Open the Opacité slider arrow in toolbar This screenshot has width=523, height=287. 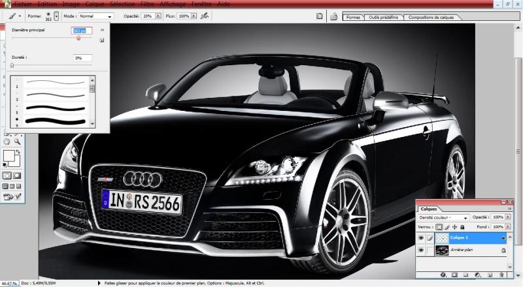coord(158,16)
